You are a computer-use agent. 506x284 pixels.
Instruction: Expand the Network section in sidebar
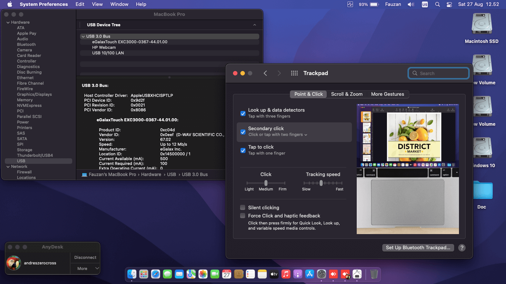pyautogui.click(x=8, y=166)
